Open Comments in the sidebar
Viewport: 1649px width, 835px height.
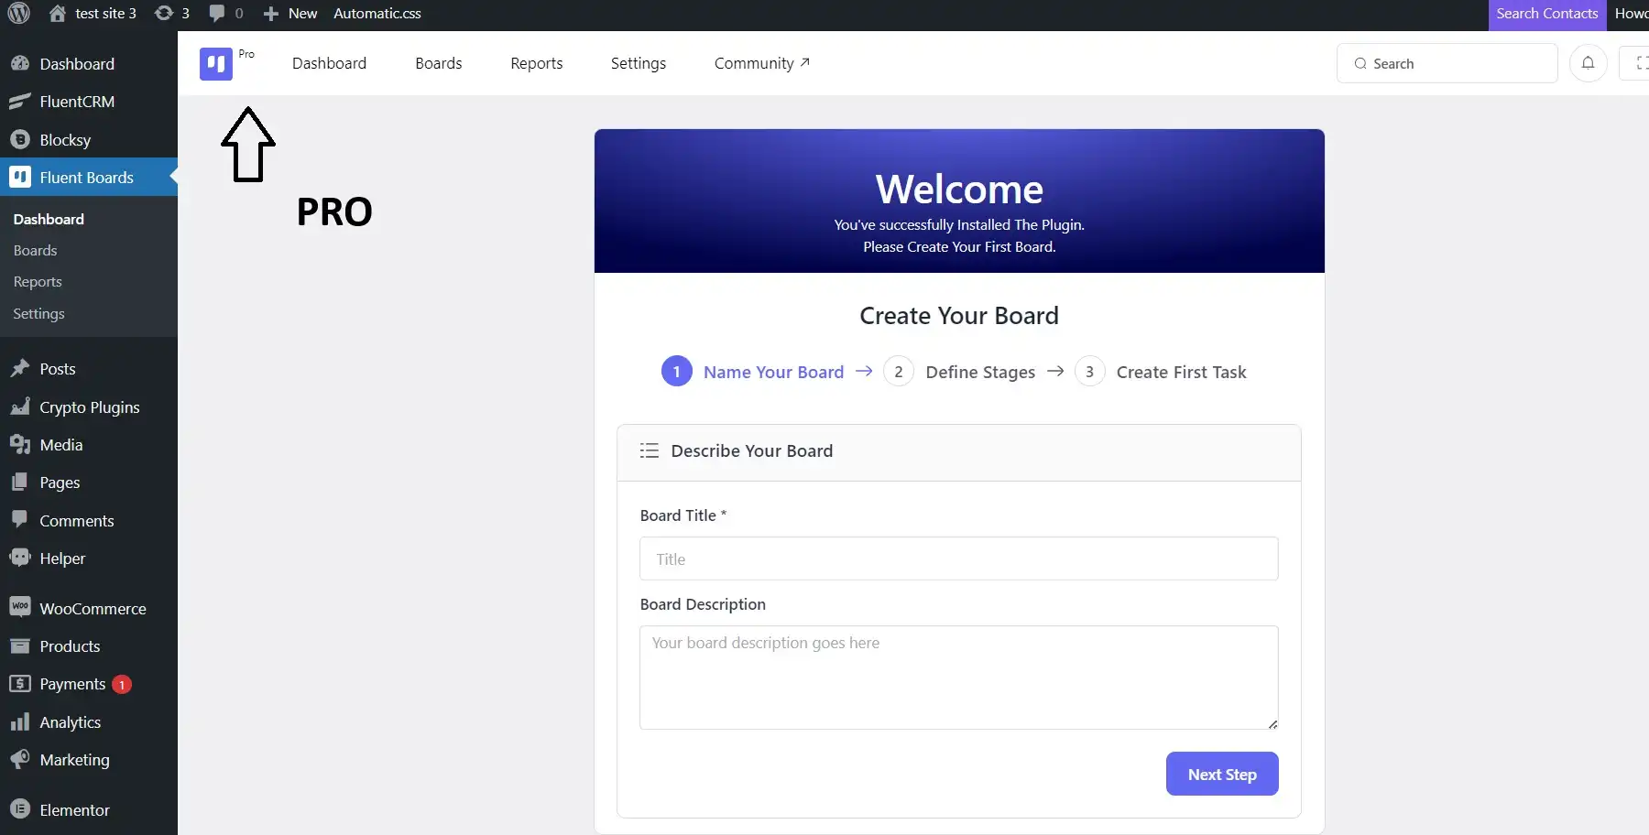(x=89, y=521)
